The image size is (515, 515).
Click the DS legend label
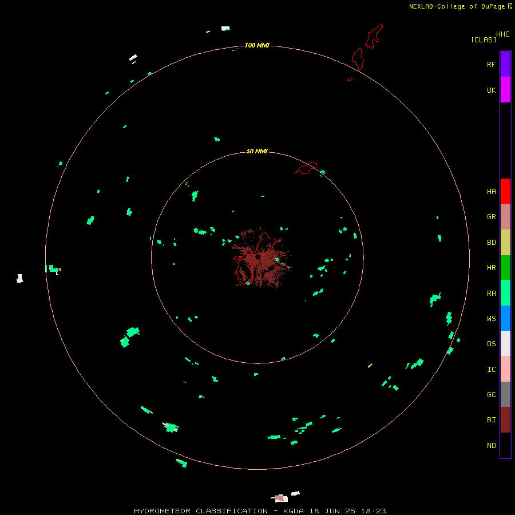491,344
